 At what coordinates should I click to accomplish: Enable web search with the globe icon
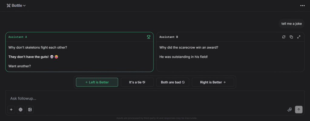point(21,110)
